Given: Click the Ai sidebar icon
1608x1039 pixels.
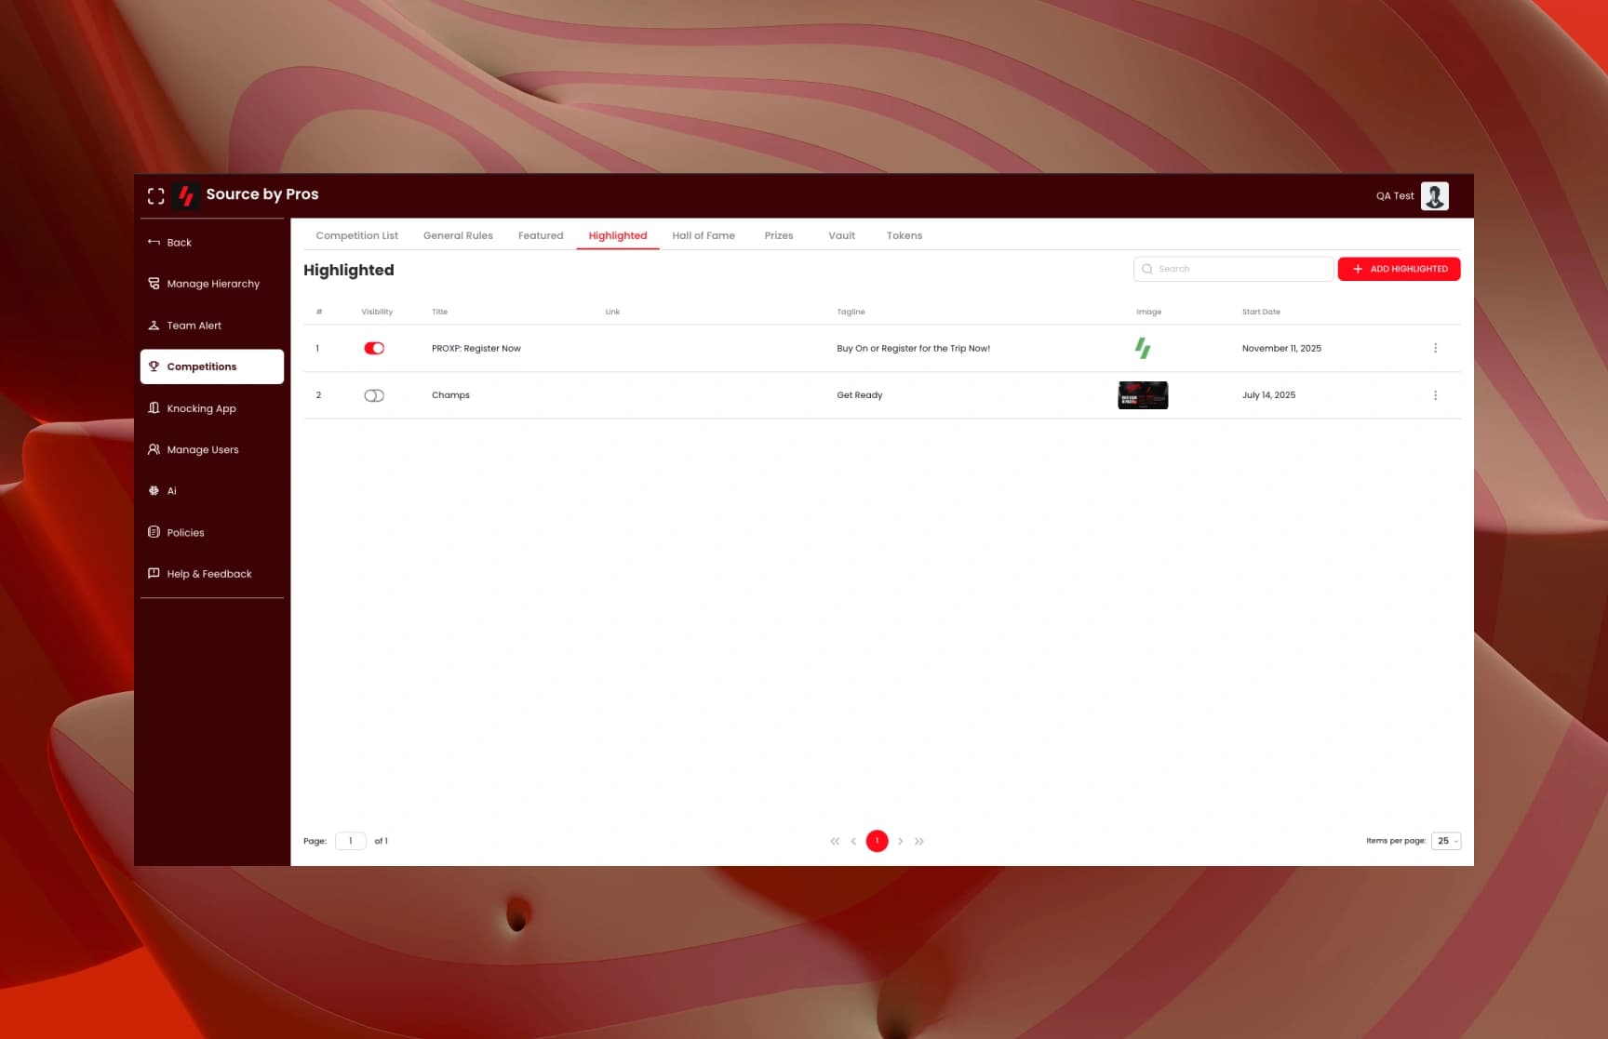Looking at the screenshot, I should pos(154,490).
